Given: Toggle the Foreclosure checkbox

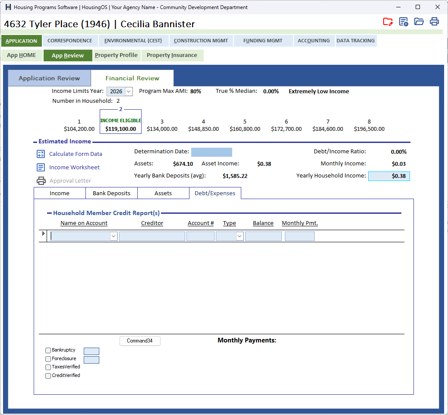Looking at the screenshot, I should click(x=48, y=359).
